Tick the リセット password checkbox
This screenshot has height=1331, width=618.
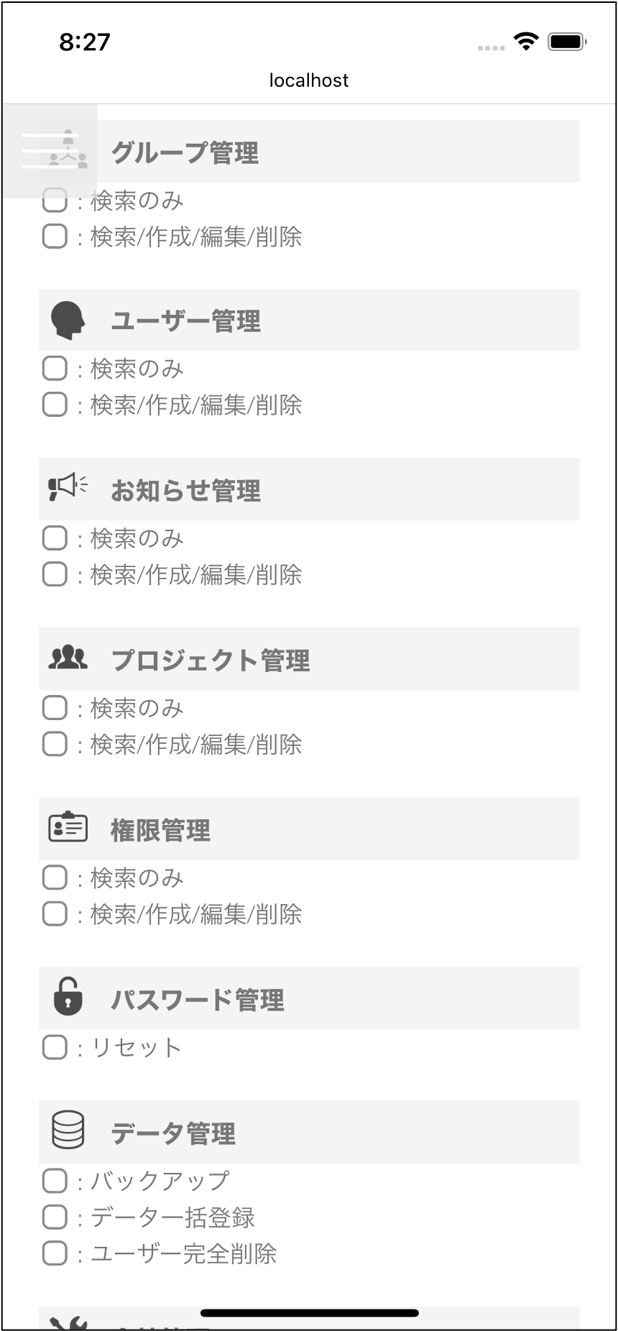pyautogui.click(x=55, y=1047)
